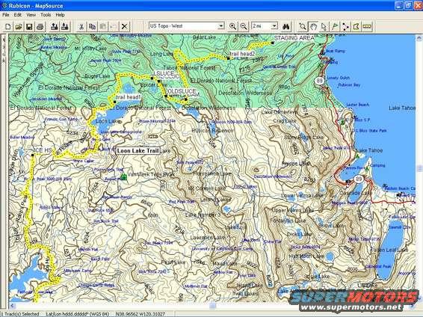The width and height of the screenshot is (423, 317).
Task: Select the Waypoint flag tool
Action: click(335, 26)
